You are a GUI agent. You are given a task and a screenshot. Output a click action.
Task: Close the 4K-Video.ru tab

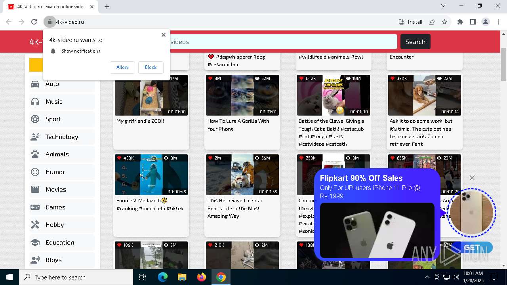coord(92,7)
